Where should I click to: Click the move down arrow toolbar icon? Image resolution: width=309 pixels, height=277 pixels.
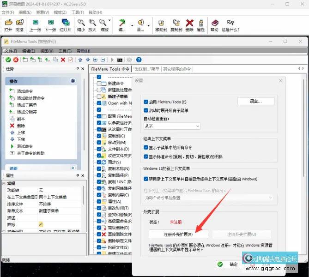coord(88,60)
